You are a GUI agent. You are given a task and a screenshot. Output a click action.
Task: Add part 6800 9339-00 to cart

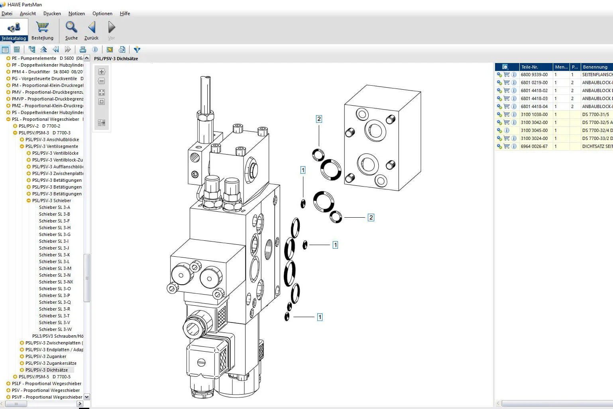(x=507, y=75)
